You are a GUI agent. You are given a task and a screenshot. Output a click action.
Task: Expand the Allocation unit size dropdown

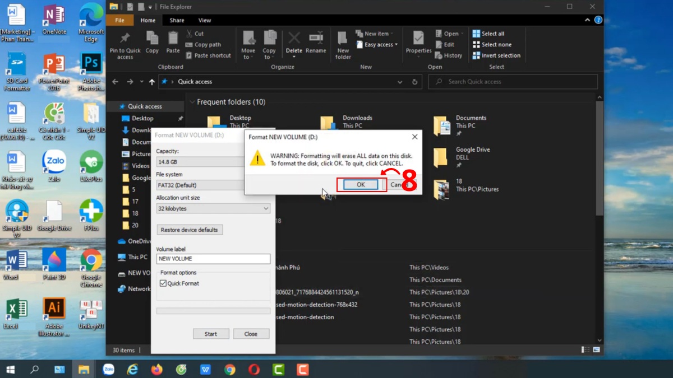point(266,208)
